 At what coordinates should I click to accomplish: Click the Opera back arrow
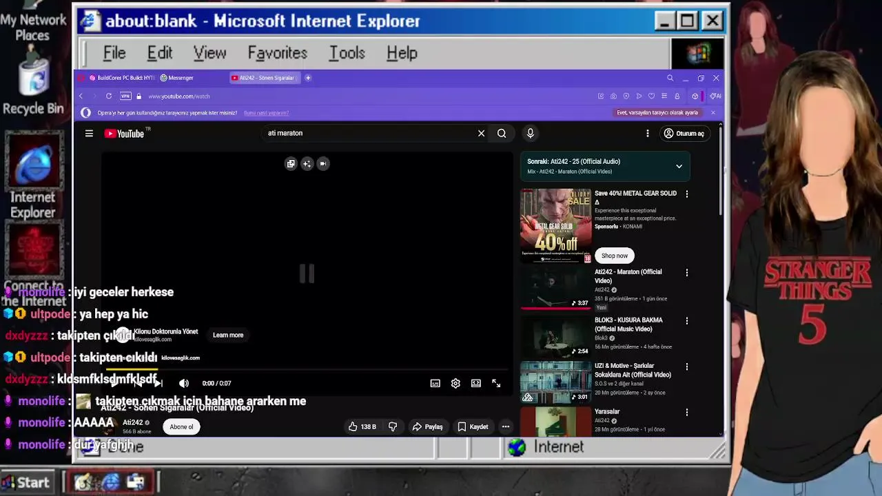pyautogui.click(x=81, y=96)
